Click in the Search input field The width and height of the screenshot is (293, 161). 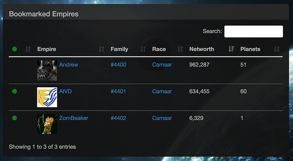(254, 31)
